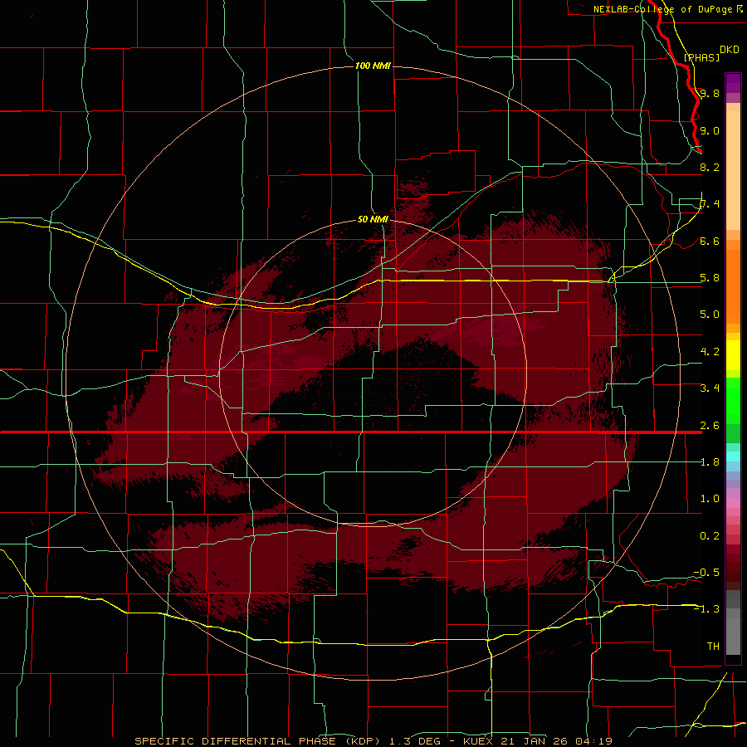
Task: Click the 8.2 scale value
Action: coord(710,167)
